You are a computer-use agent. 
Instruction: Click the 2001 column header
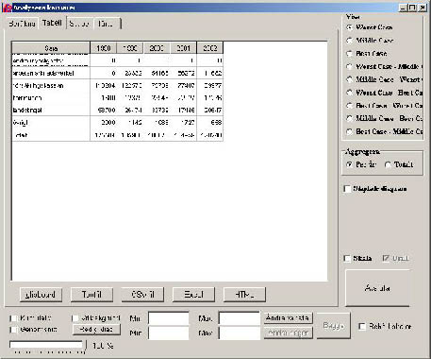click(184, 48)
